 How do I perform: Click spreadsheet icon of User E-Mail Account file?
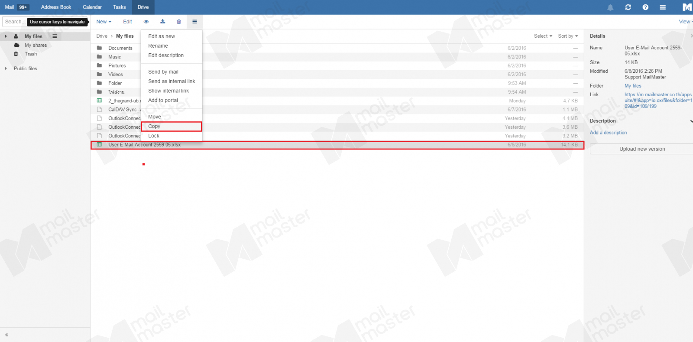point(99,144)
